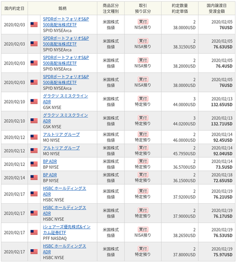Click the US flag in the 92.45USD Altria row
Screen dimensions: 237x263
34,137
